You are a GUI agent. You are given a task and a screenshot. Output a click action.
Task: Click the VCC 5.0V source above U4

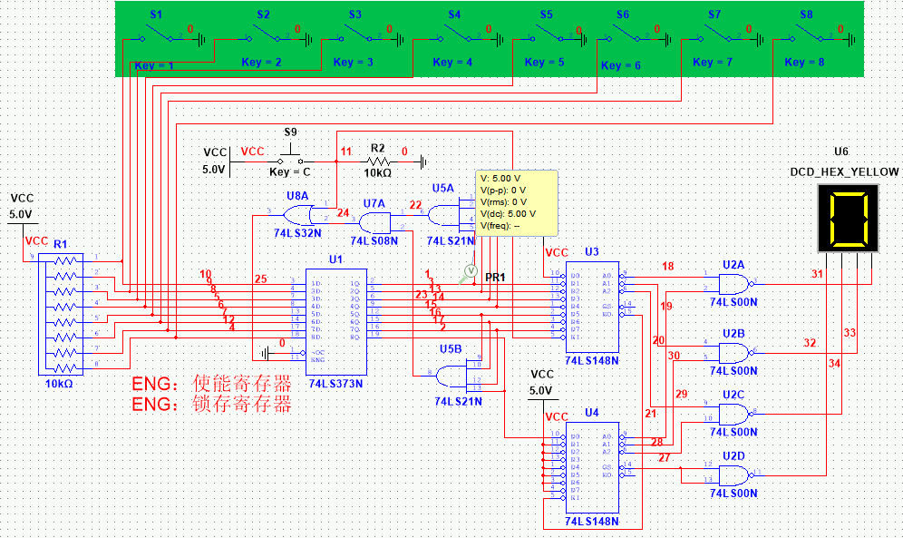pyautogui.click(x=542, y=389)
